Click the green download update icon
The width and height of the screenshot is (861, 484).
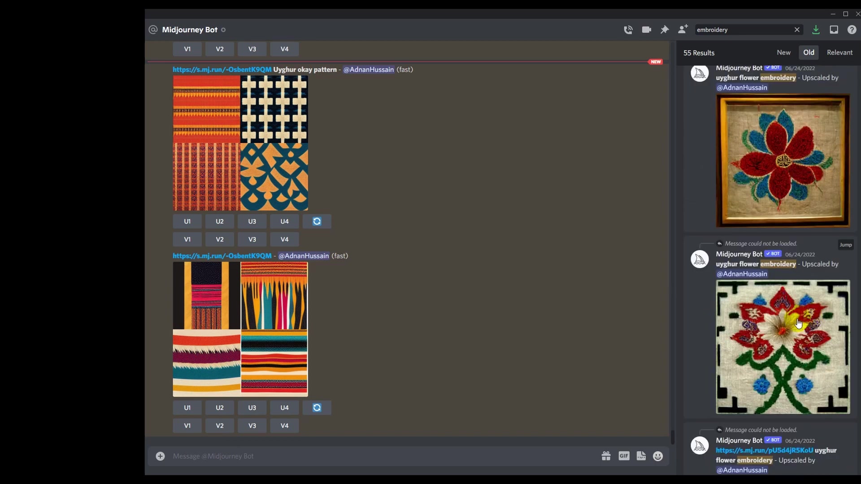(816, 30)
